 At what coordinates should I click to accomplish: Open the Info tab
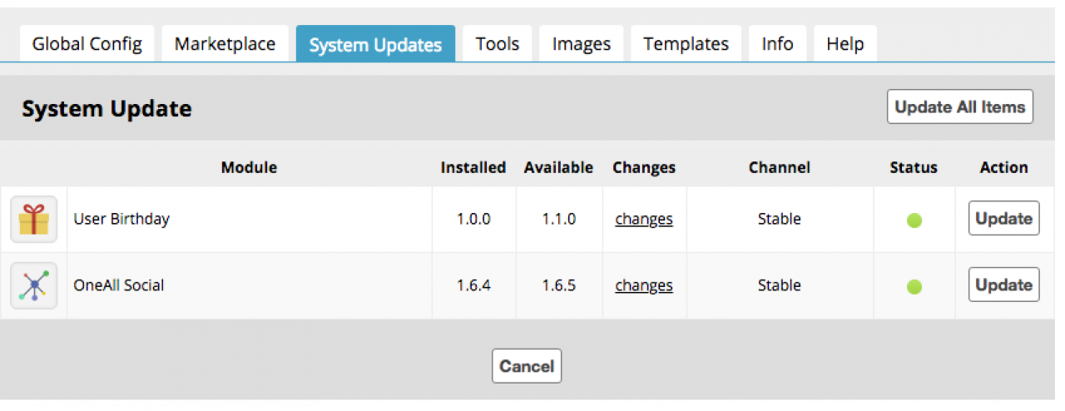coord(777,44)
